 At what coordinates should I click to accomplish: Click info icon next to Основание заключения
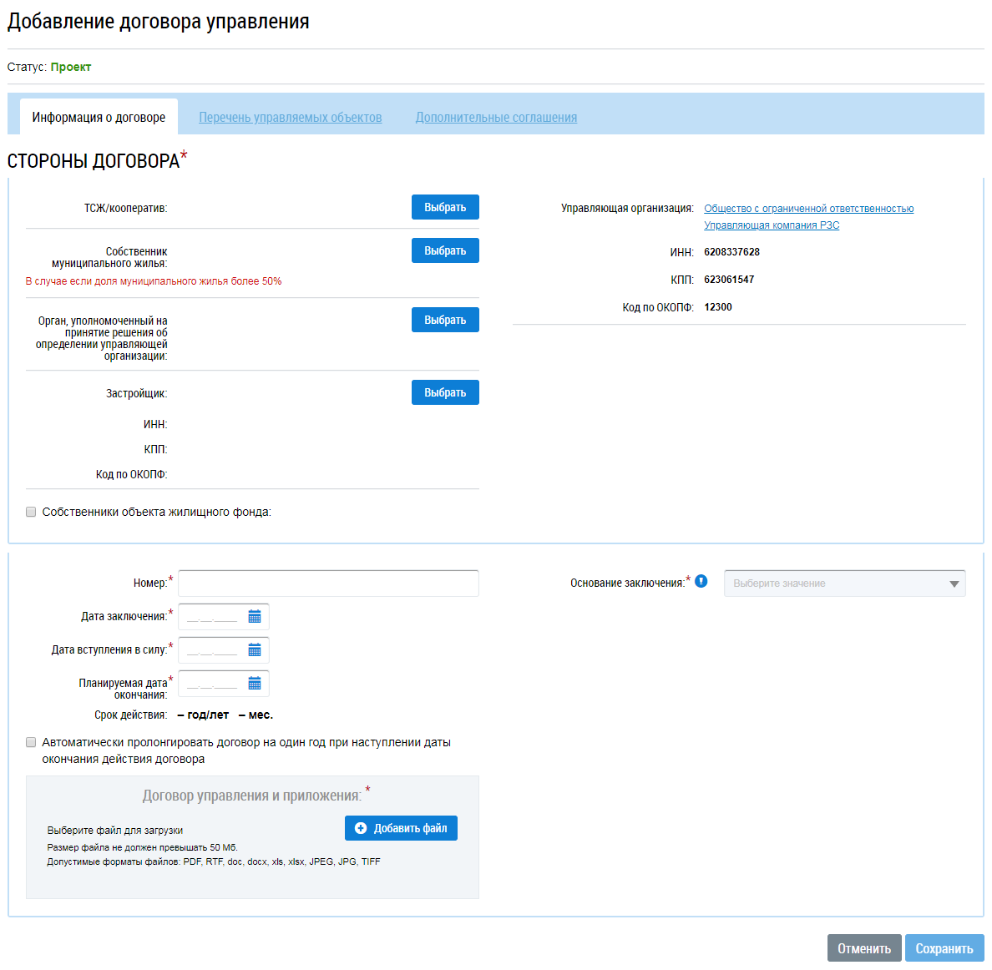coord(701,581)
